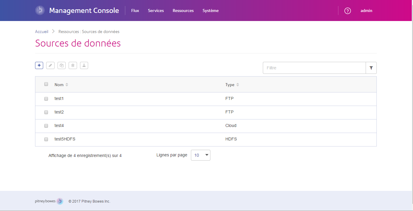Open the Flux menu
The height and width of the screenshot is (211, 413).
point(135,11)
